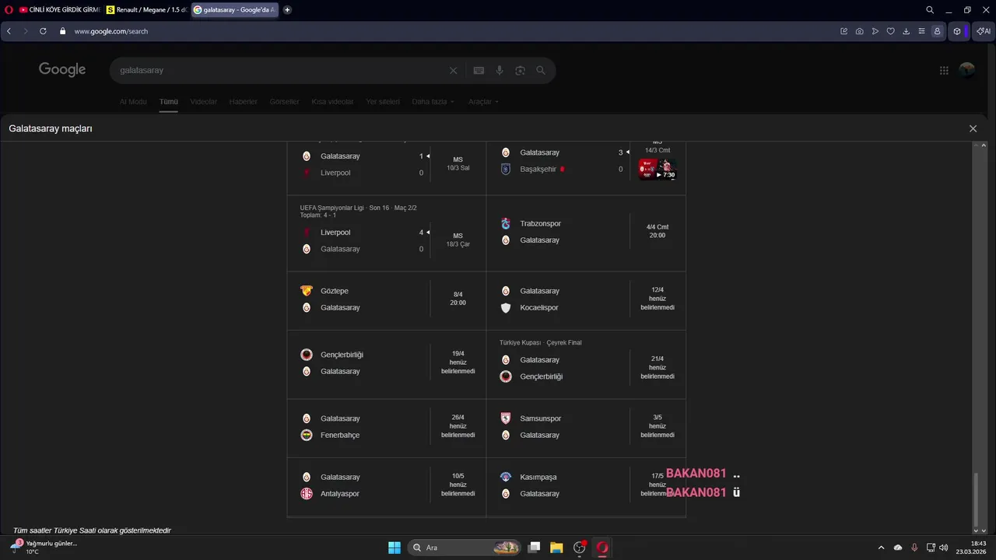The width and height of the screenshot is (996, 560).
Task: Play the Galatasaray–Başakşehir highlights video thumbnail
Action: click(657, 170)
